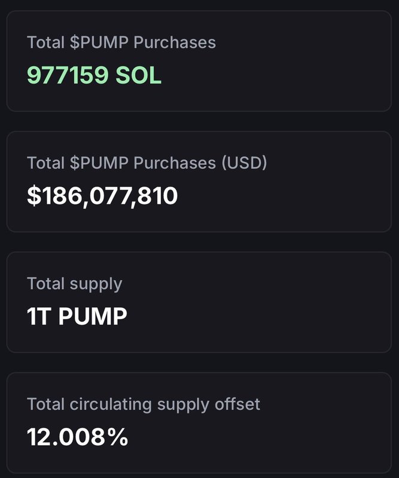Click the Total $PUMP Purchases (USD) label
This screenshot has width=399, height=478.
[x=147, y=163]
